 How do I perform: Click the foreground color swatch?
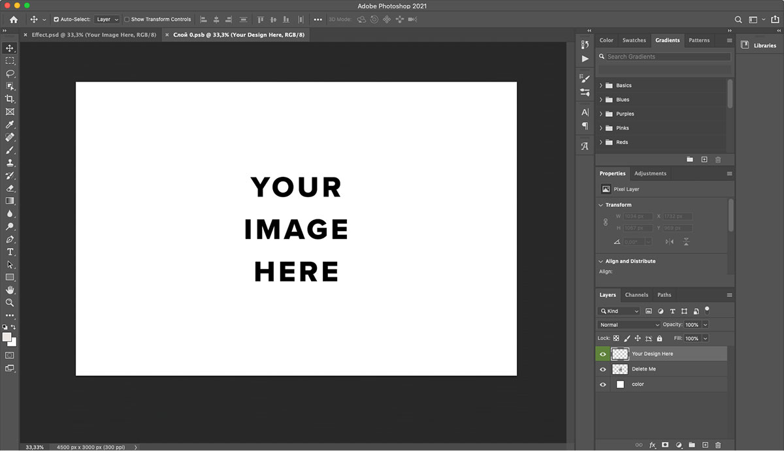7,336
